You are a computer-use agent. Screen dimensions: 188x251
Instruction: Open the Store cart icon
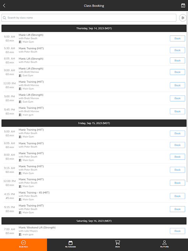(x=118, y=243)
